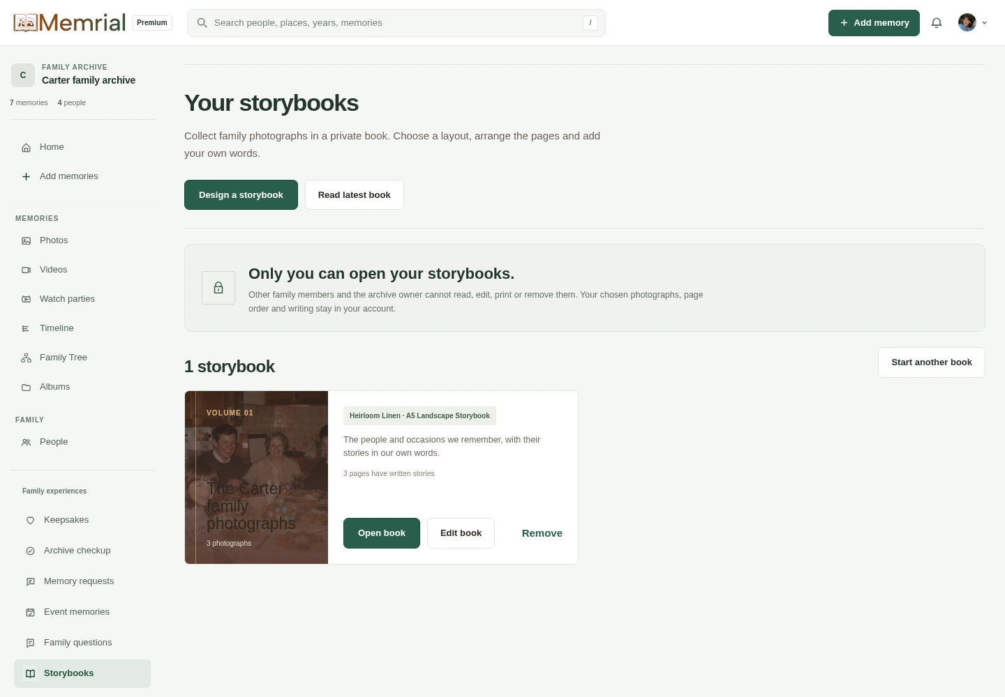Screen dimensions: 1005x697
Task: Select Keepsakes under Family experiences
Action: point(82,520)
